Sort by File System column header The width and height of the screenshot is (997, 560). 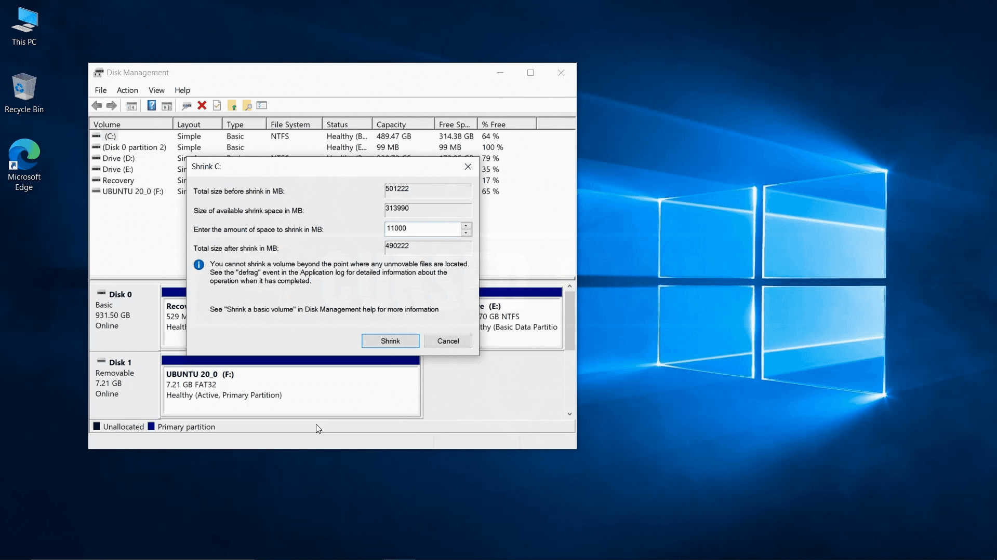(x=294, y=125)
